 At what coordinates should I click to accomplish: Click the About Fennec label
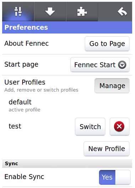(x=27, y=43)
